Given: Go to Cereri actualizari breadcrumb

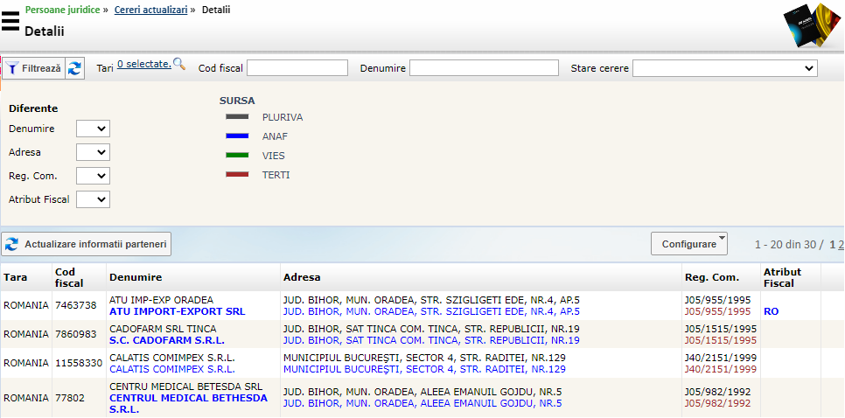Looking at the screenshot, I should tap(150, 10).
